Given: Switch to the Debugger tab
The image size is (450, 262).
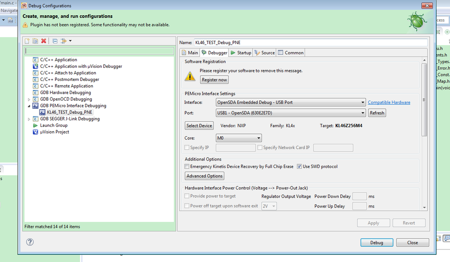Looking at the screenshot, I should [214, 53].
